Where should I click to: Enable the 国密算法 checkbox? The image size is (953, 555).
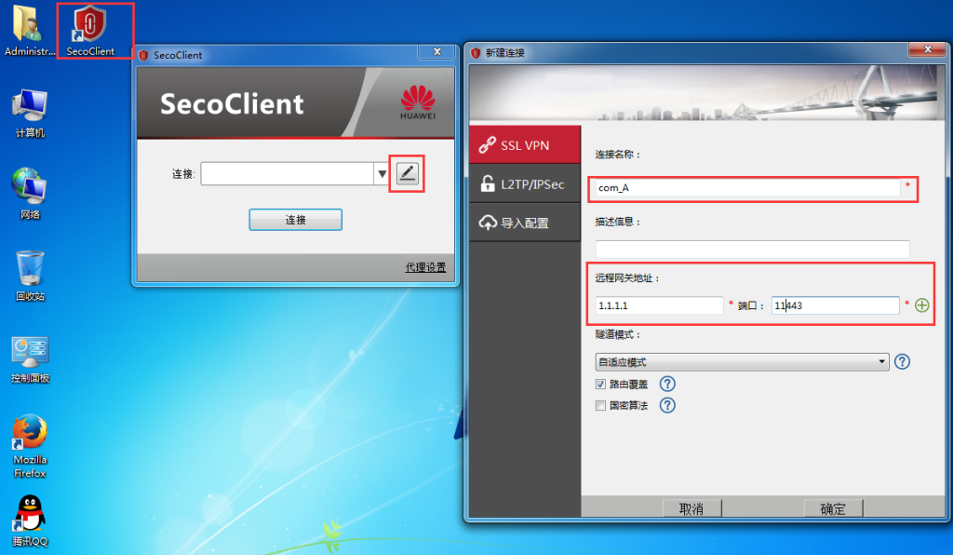point(600,405)
